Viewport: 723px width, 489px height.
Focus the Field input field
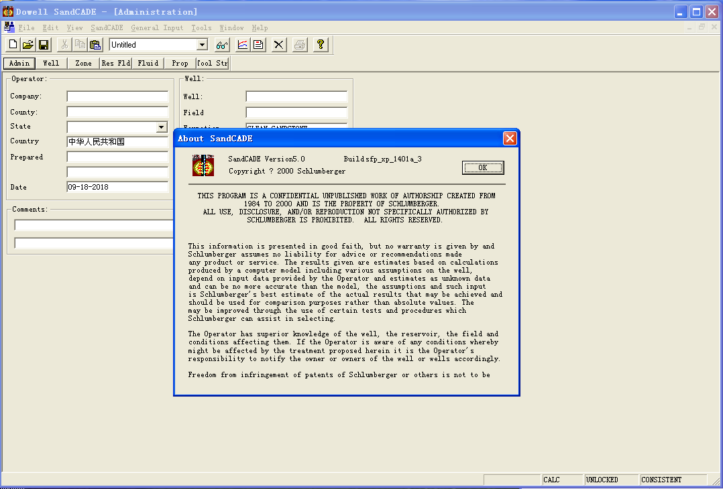point(296,113)
